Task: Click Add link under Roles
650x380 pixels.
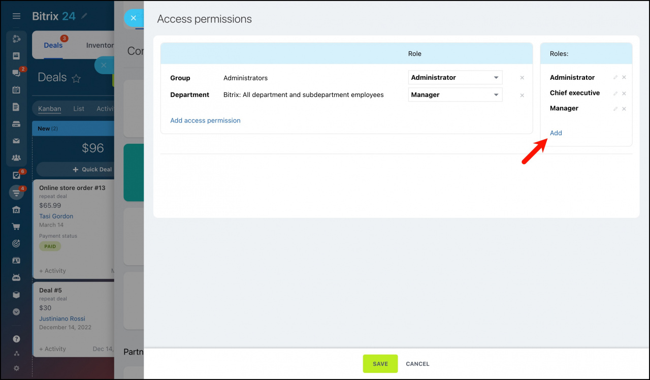Action: tap(556, 133)
